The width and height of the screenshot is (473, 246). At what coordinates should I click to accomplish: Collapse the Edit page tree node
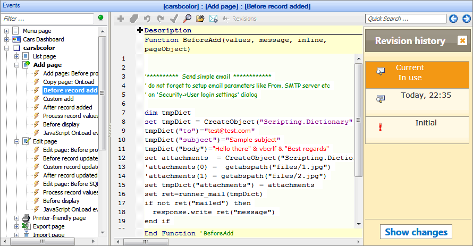click(x=16, y=141)
